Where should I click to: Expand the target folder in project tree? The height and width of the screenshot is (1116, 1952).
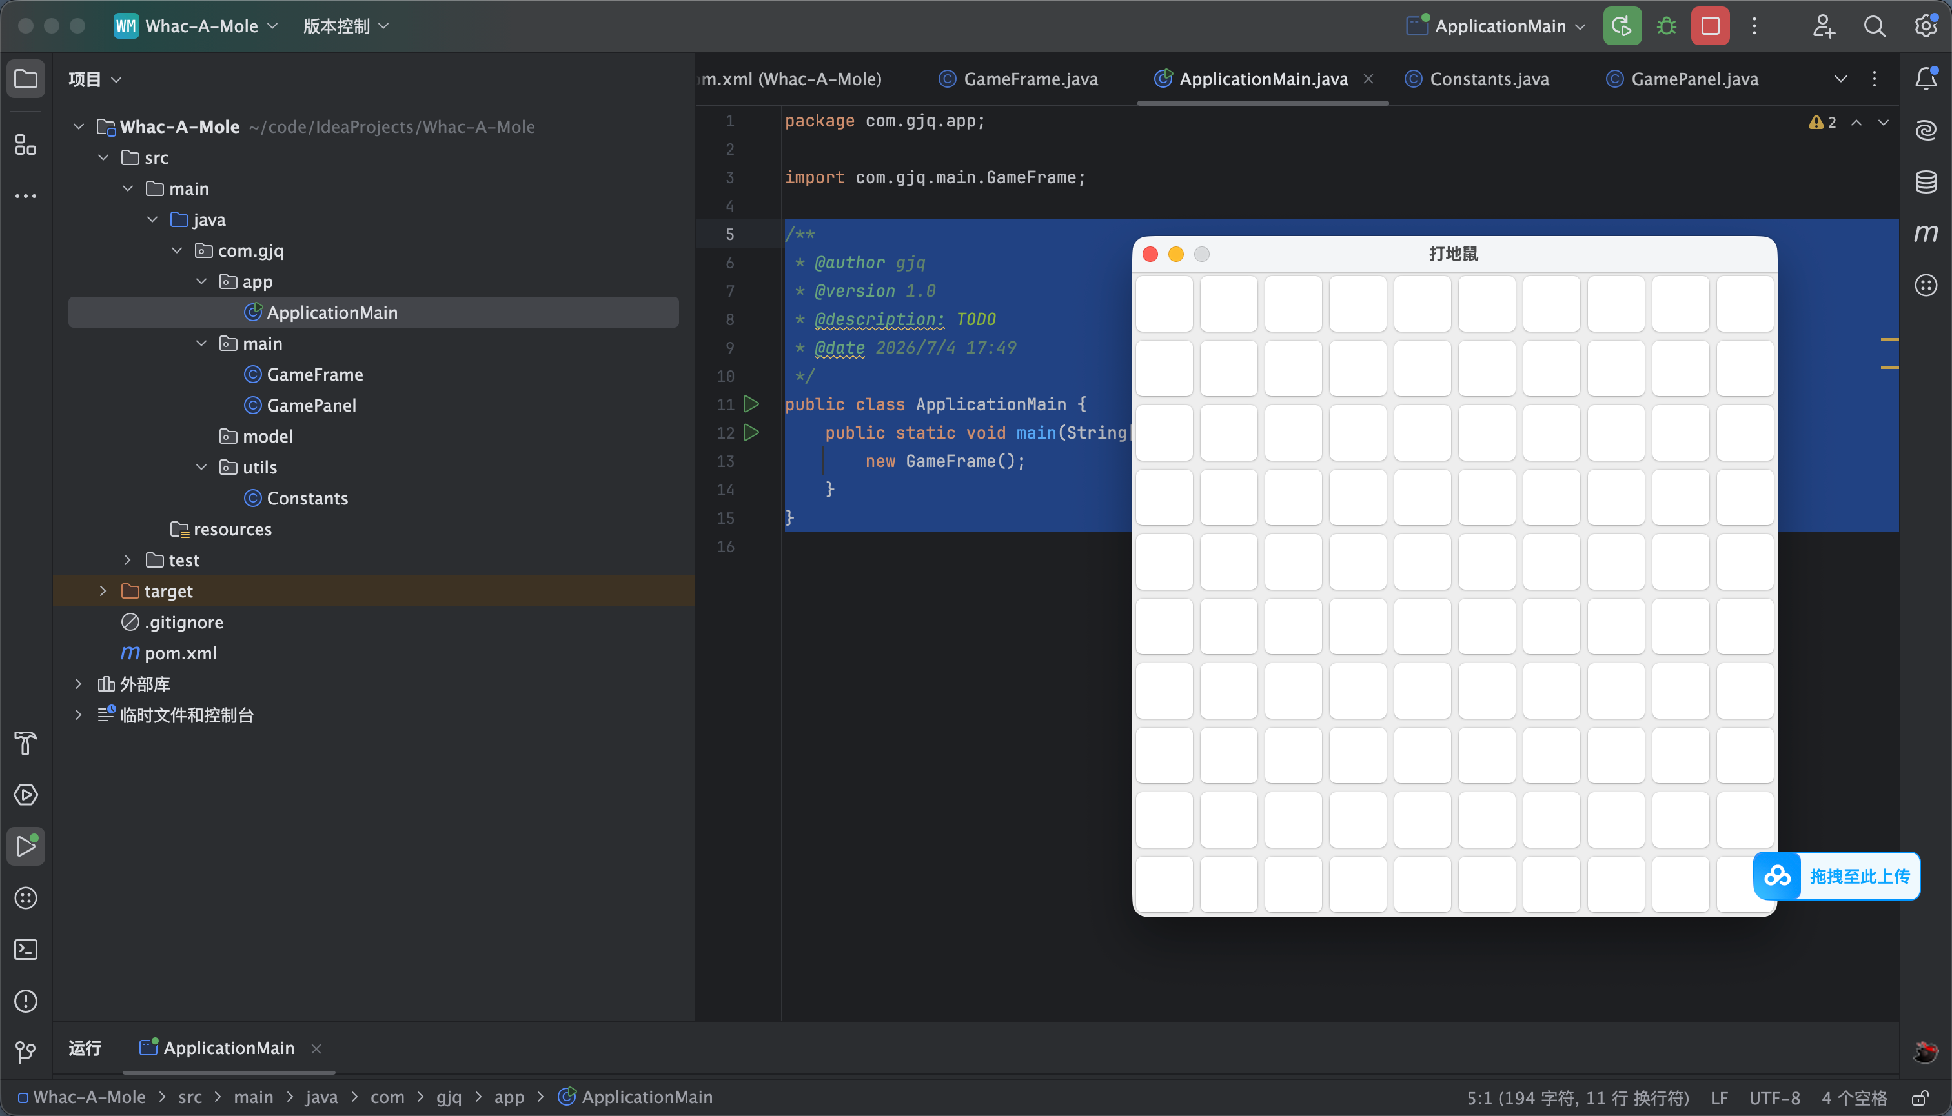(x=103, y=591)
